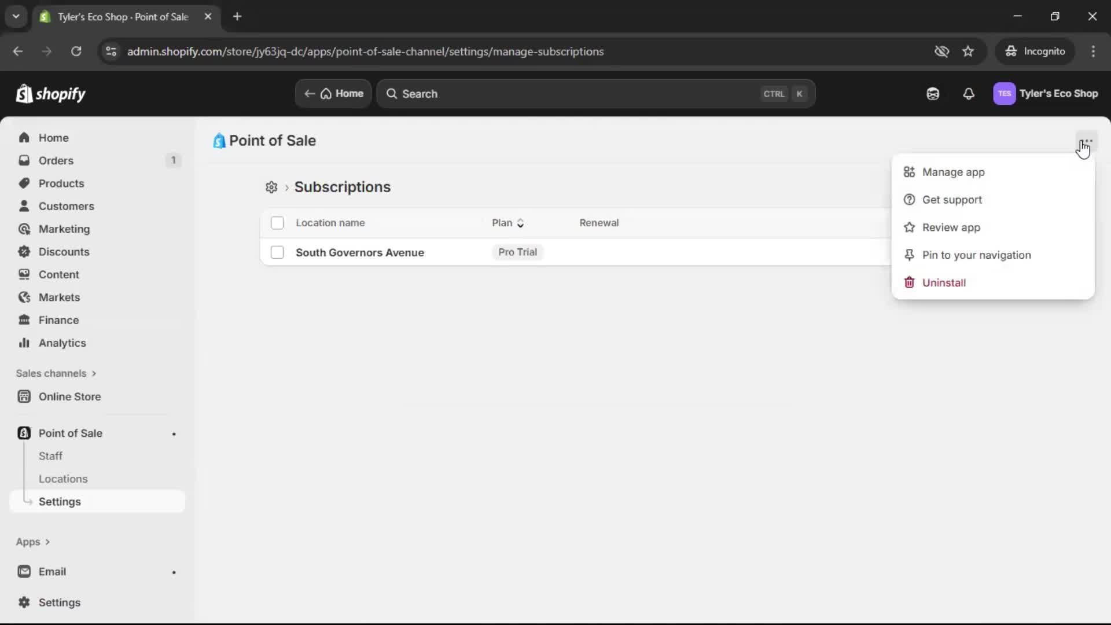Viewport: 1111px width, 625px height.
Task: Click the South Governors Avenue location name
Action: (x=360, y=252)
